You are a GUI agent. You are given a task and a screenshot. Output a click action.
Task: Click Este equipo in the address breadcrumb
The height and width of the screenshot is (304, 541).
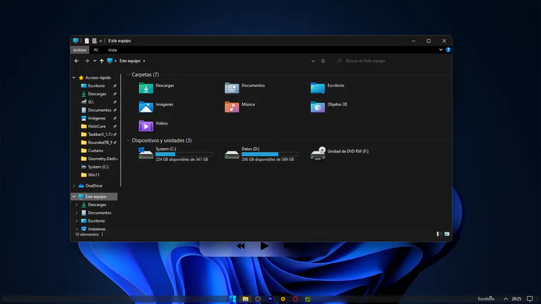130,61
